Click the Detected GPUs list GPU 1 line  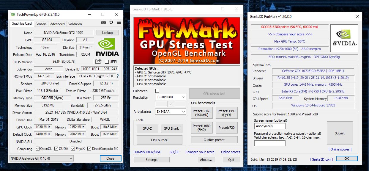163,72
